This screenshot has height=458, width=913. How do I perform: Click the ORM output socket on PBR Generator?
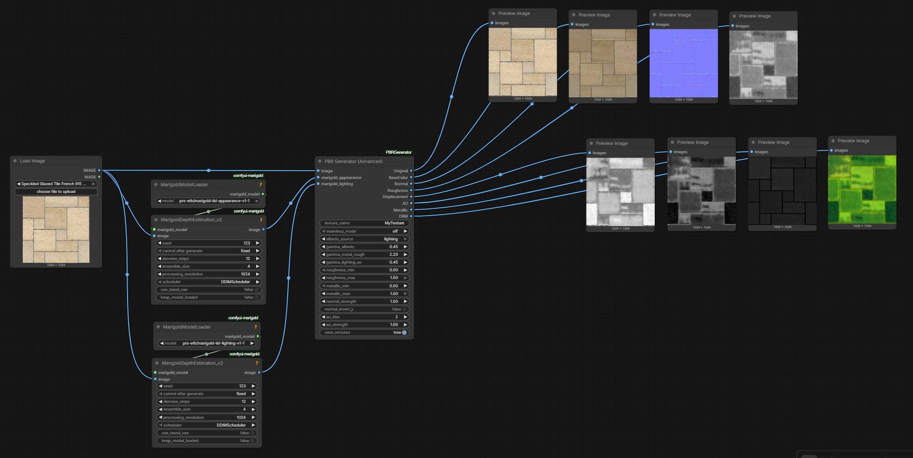coord(411,216)
